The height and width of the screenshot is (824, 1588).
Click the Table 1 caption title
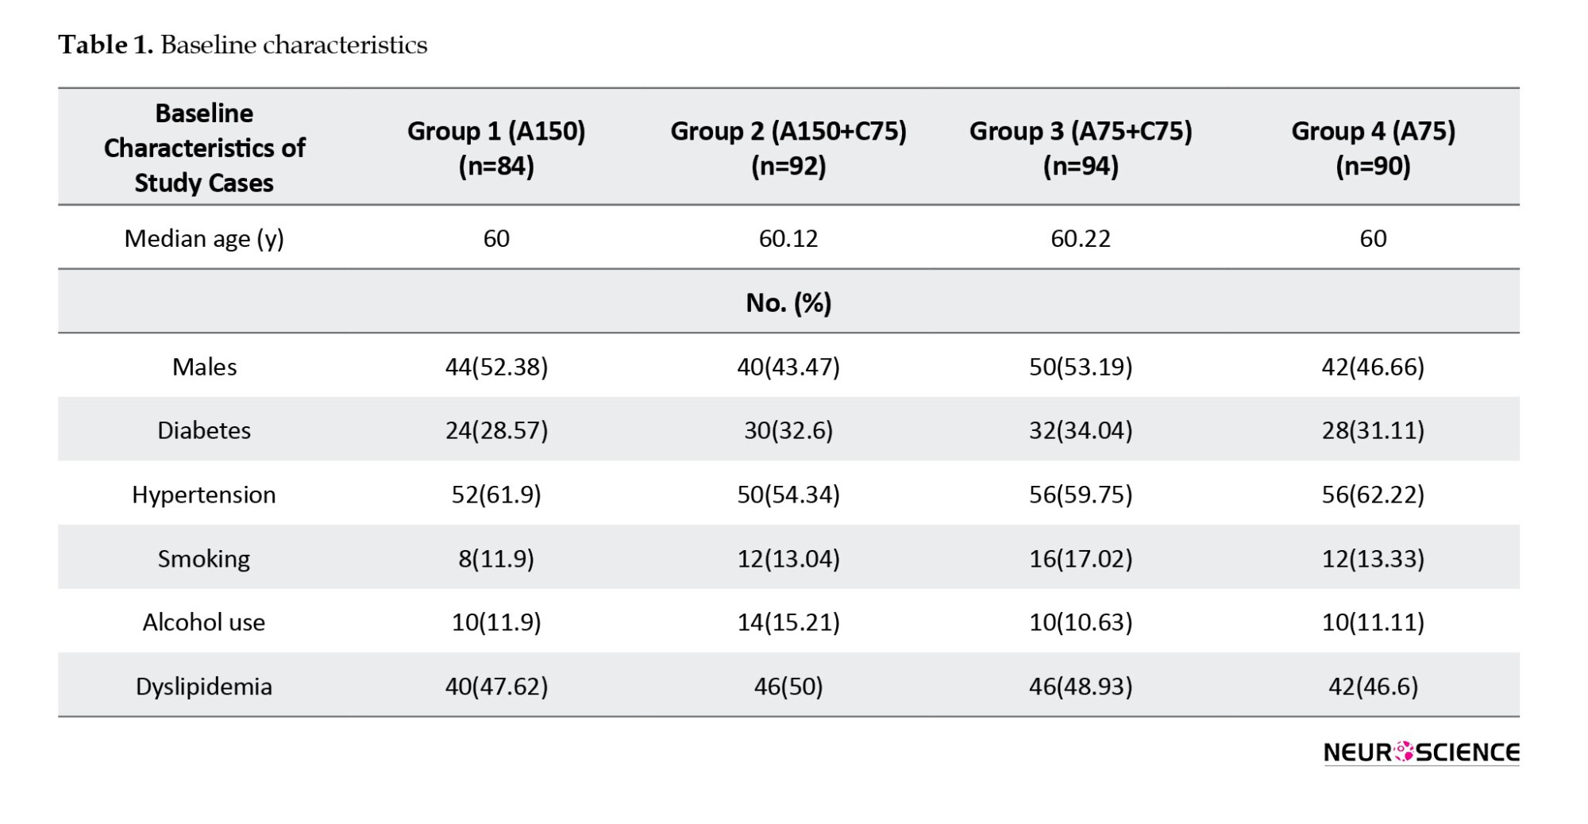(x=242, y=45)
